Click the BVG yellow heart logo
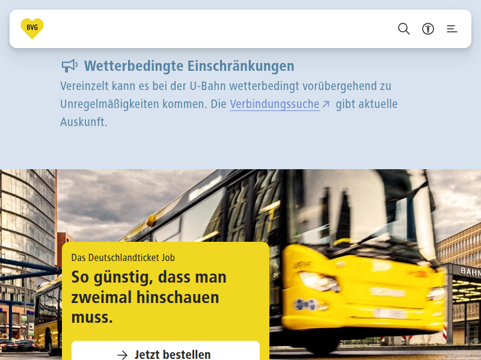The height and width of the screenshot is (360, 481). click(32, 29)
